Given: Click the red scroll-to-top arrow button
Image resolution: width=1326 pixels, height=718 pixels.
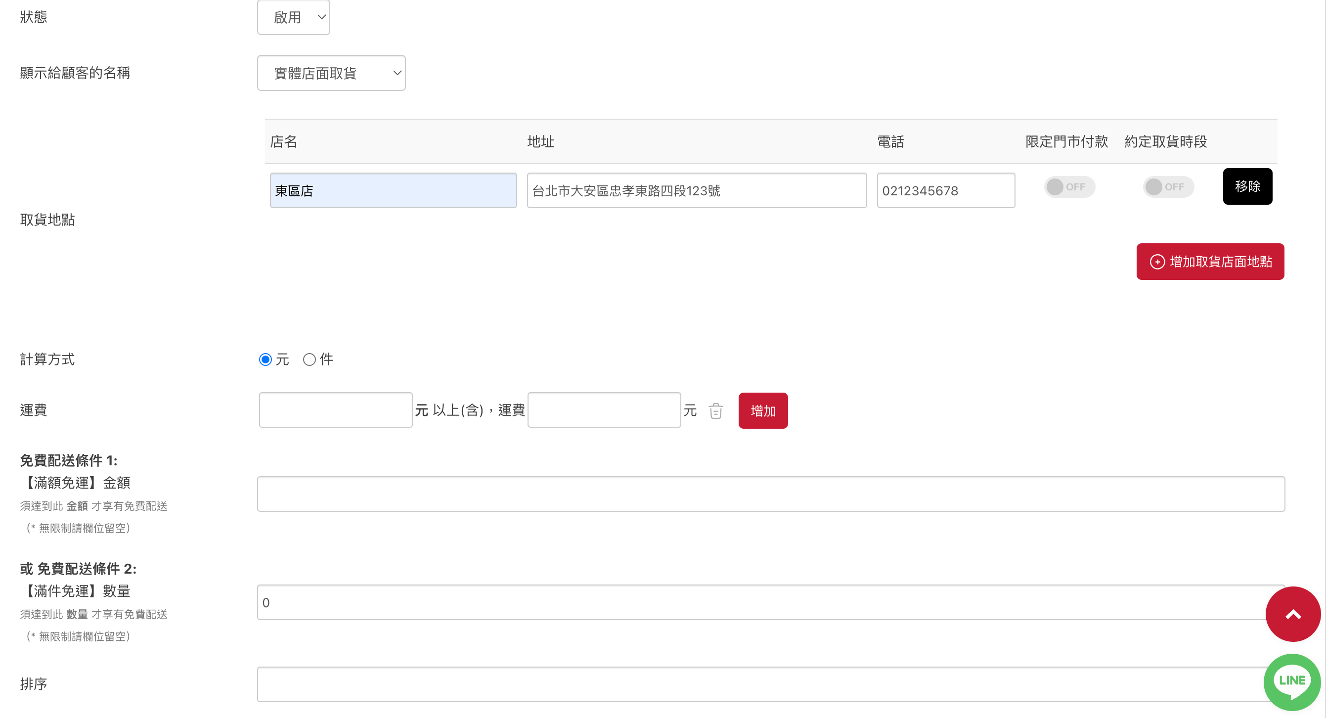Looking at the screenshot, I should (1292, 614).
